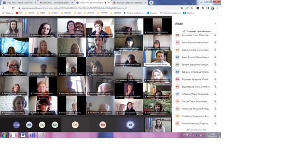Image resolution: width=289 pixels, height=164 pixels.
Task: Switch to the Игры Лего browser tab
Action: [19, 3]
